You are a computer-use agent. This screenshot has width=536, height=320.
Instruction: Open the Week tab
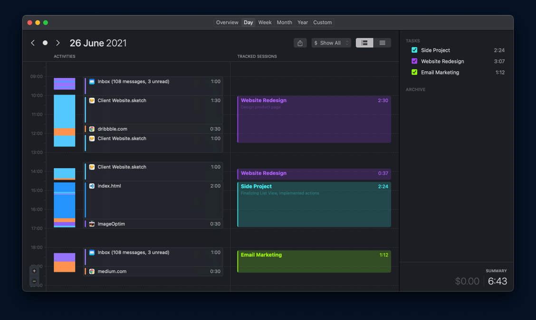click(x=265, y=22)
